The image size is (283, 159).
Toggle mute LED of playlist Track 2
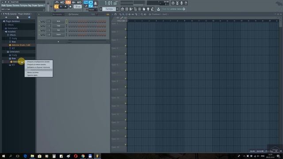point(126,38)
